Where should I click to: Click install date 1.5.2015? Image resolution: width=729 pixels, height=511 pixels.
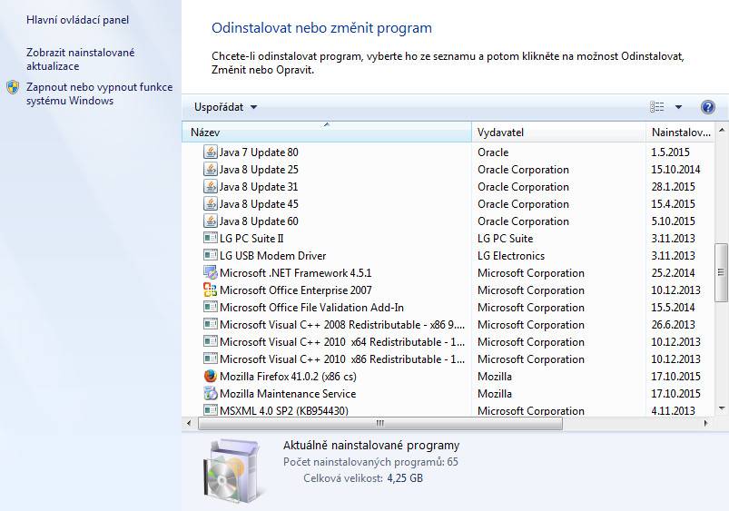point(670,152)
